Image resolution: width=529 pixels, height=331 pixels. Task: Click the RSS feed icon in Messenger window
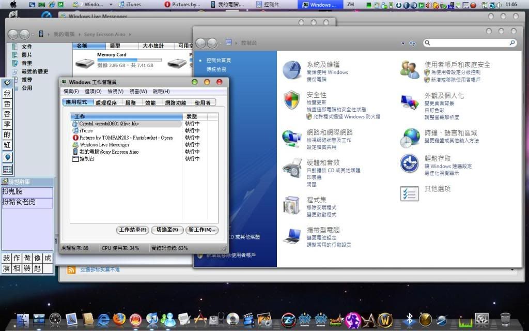[71, 269]
